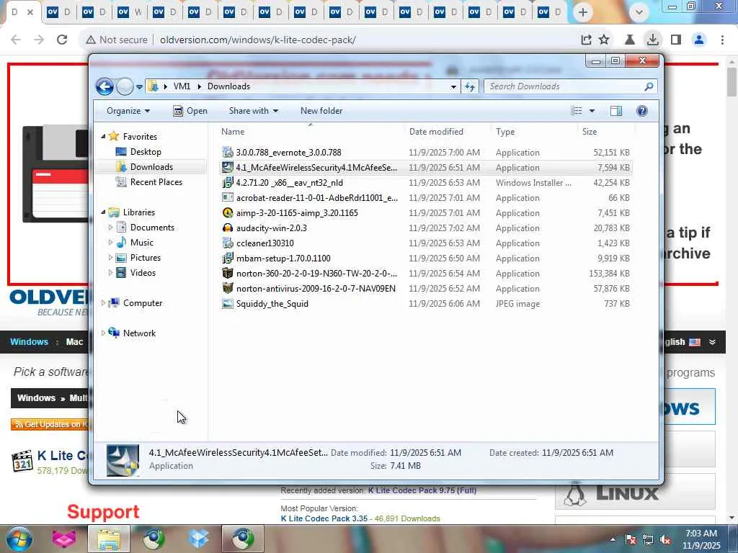Click the refresh button in Explorer address bar
The image size is (738, 553).
coord(470,86)
